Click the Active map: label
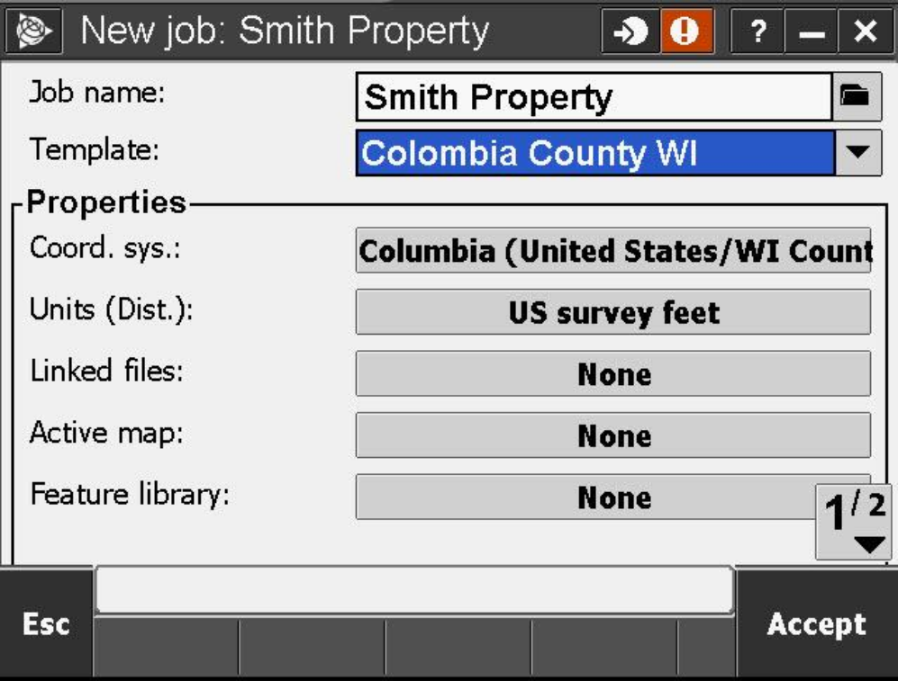898x681 pixels. 107,433
